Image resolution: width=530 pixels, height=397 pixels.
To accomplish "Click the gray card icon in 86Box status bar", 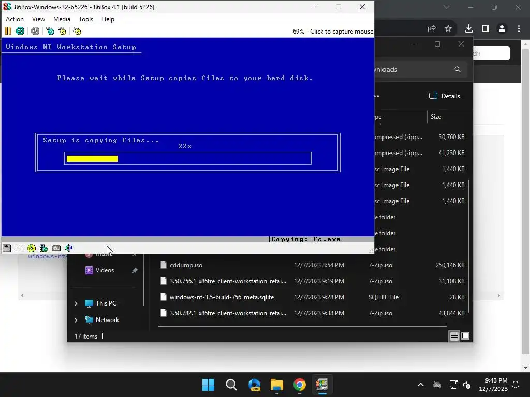I will pos(56,249).
